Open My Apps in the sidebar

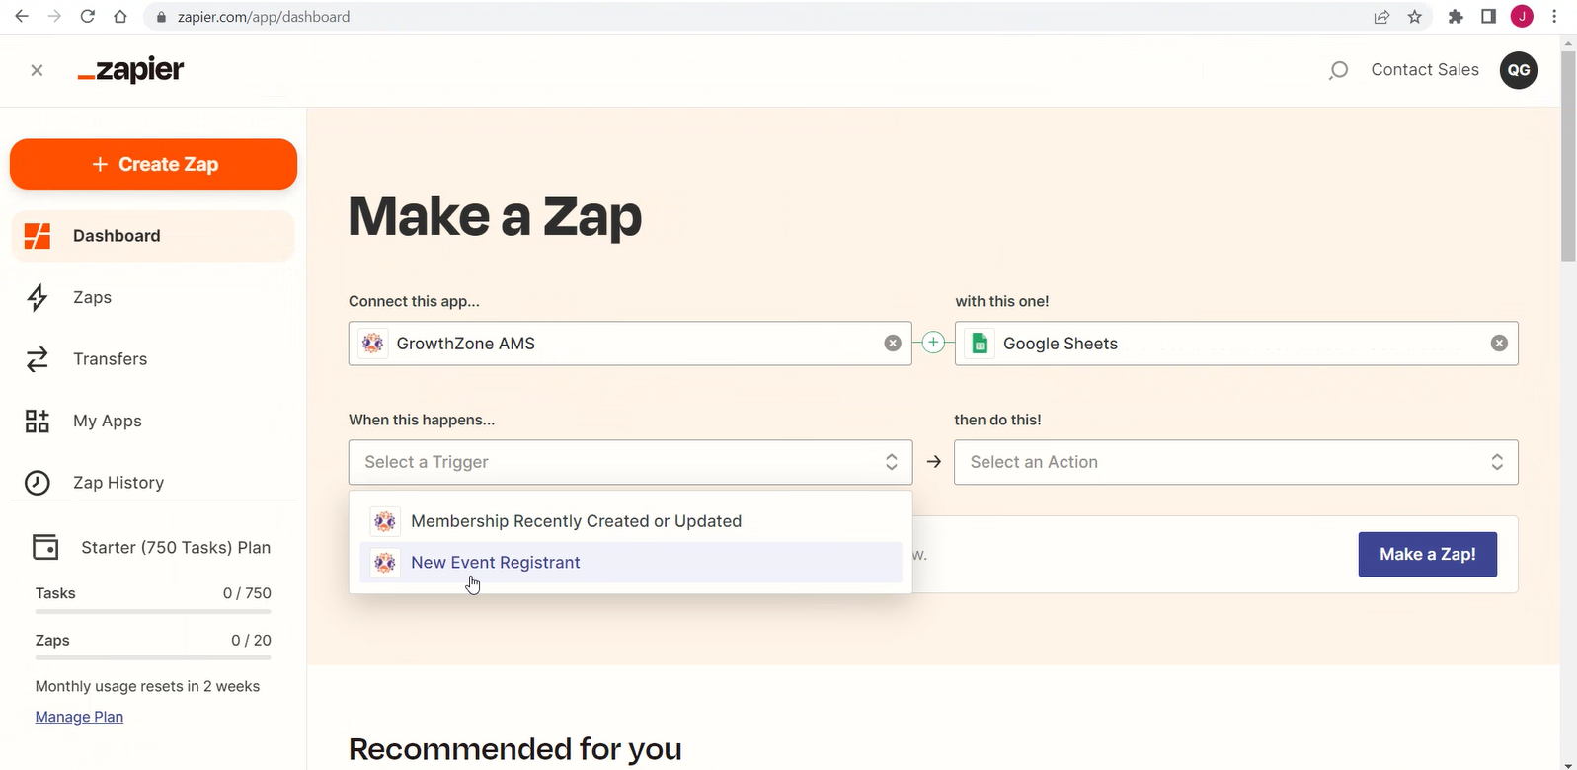tap(153, 422)
